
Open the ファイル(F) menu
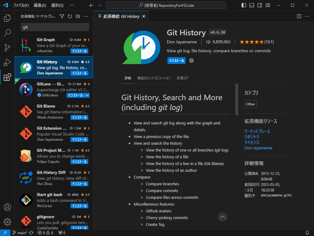(21, 5)
